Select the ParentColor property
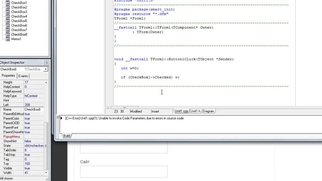 click(22, 119)
